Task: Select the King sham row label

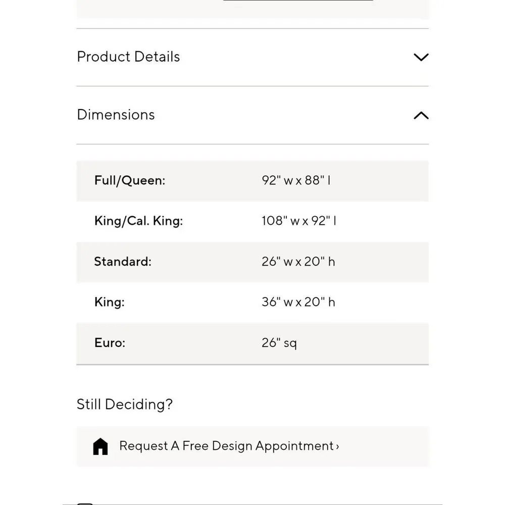Action: pyautogui.click(x=110, y=302)
